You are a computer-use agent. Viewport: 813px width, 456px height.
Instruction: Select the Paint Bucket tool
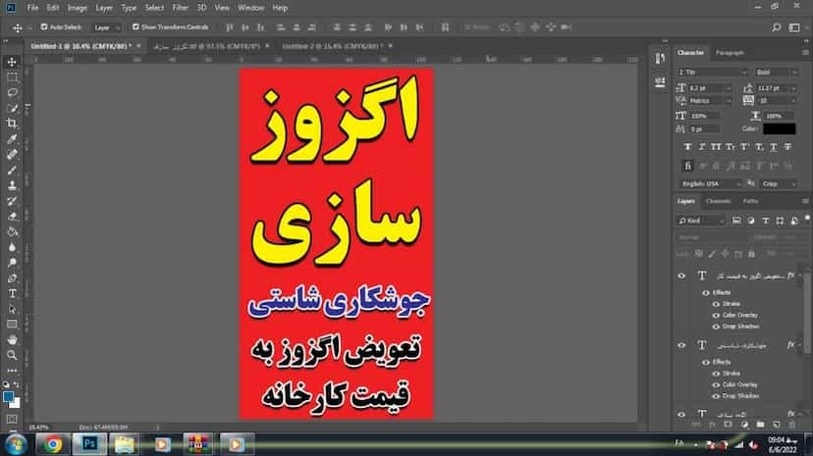pos(12,231)
